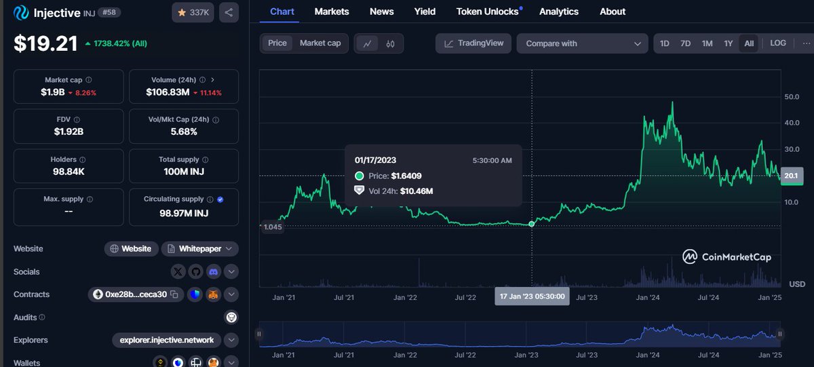Switch to the Yield tab

pos(425,12)
